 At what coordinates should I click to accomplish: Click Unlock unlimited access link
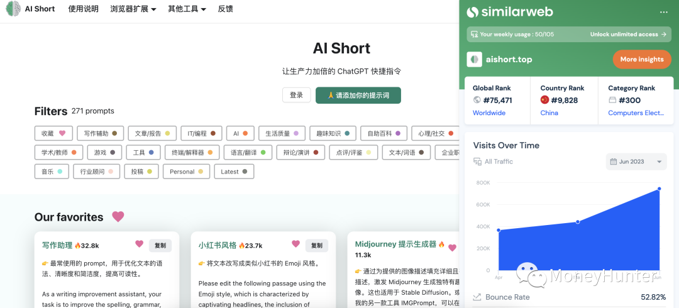point(628,34)
